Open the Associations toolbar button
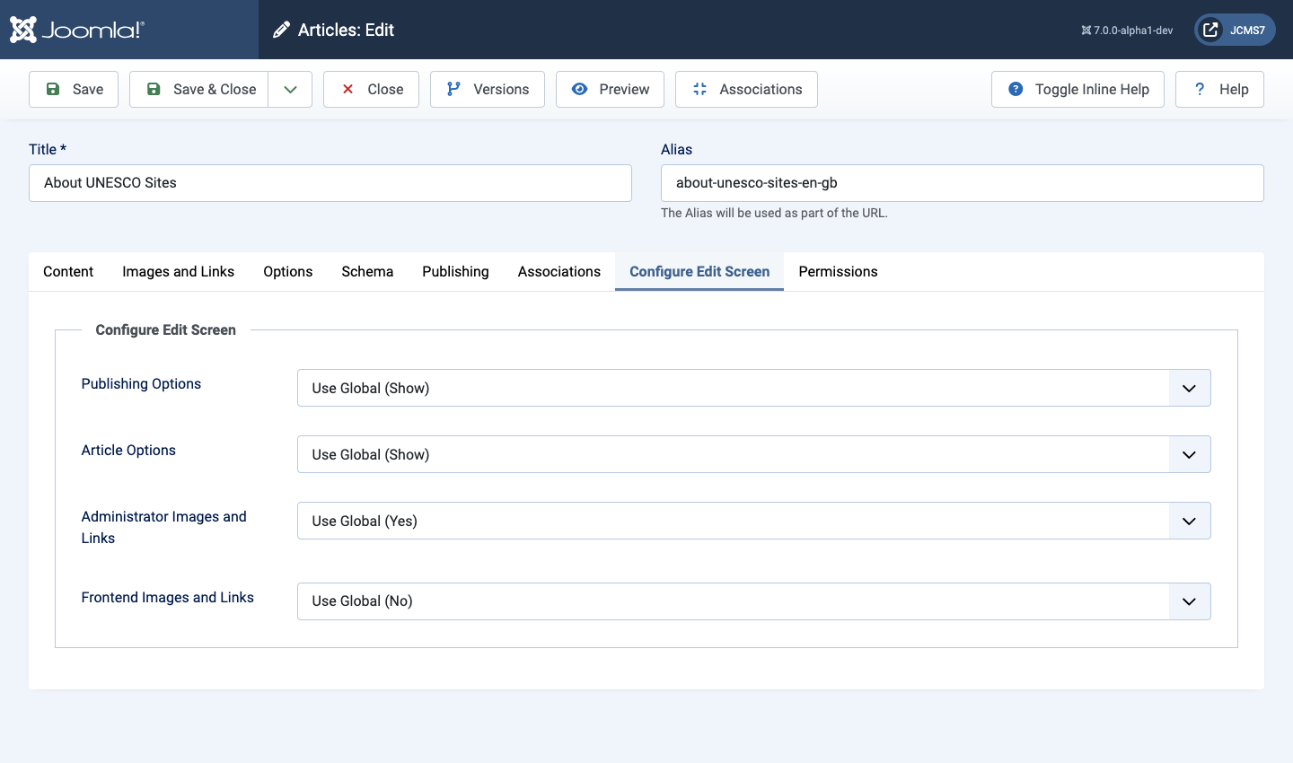Image resolution: width=1293 pixels, height=763 pixels. (x=746, y=89)
